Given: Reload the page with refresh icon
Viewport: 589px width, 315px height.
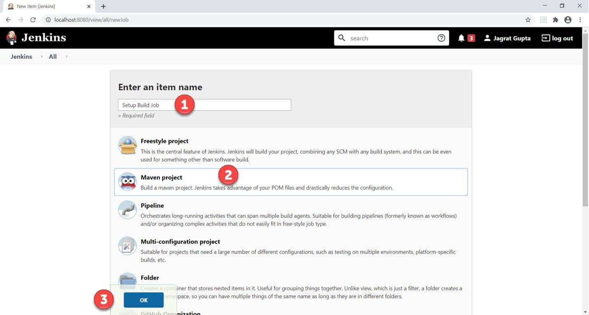Looking at the screenshot, I should (x=33, y=20).
